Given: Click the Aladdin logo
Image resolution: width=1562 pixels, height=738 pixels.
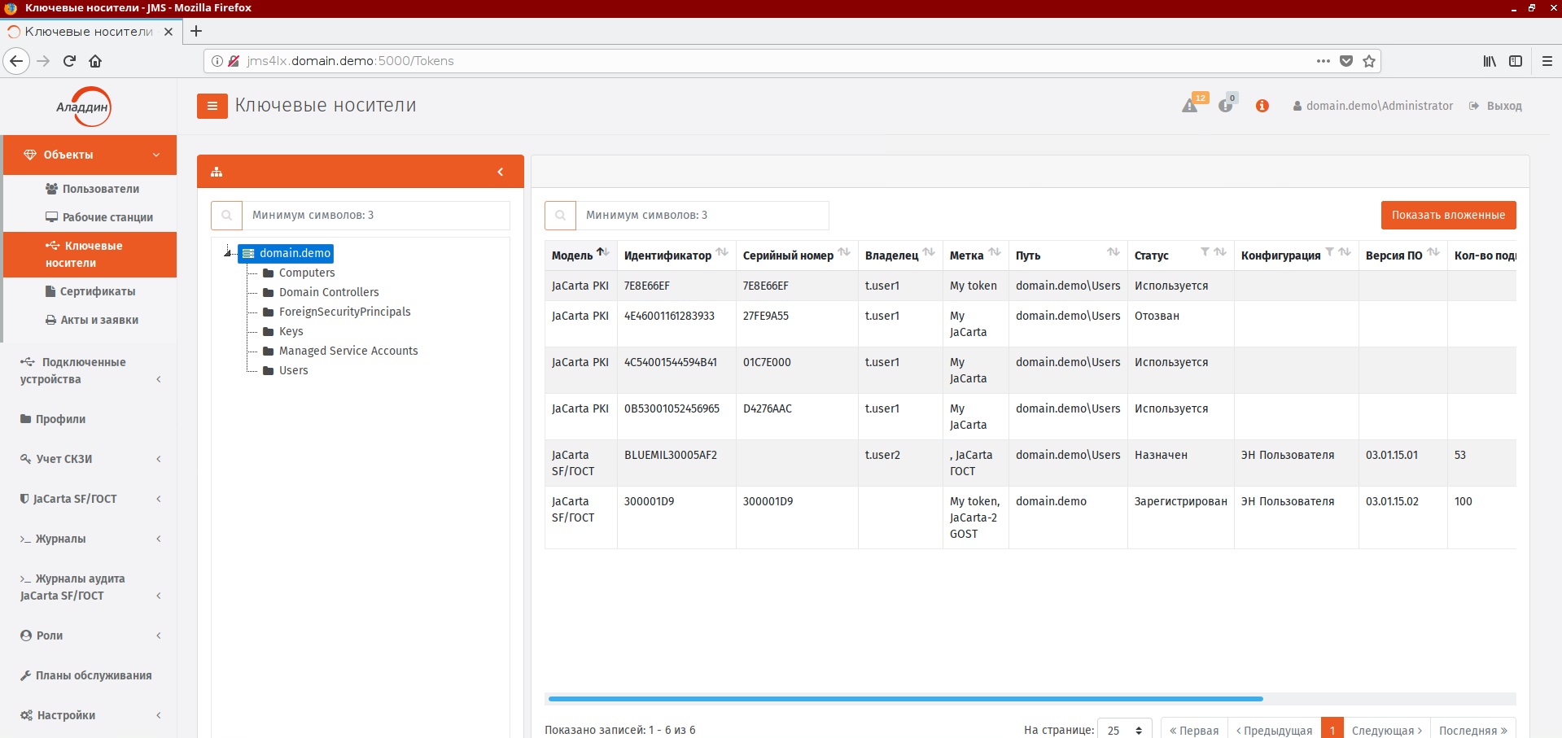Looking at the screenshot, I should 83,107.
